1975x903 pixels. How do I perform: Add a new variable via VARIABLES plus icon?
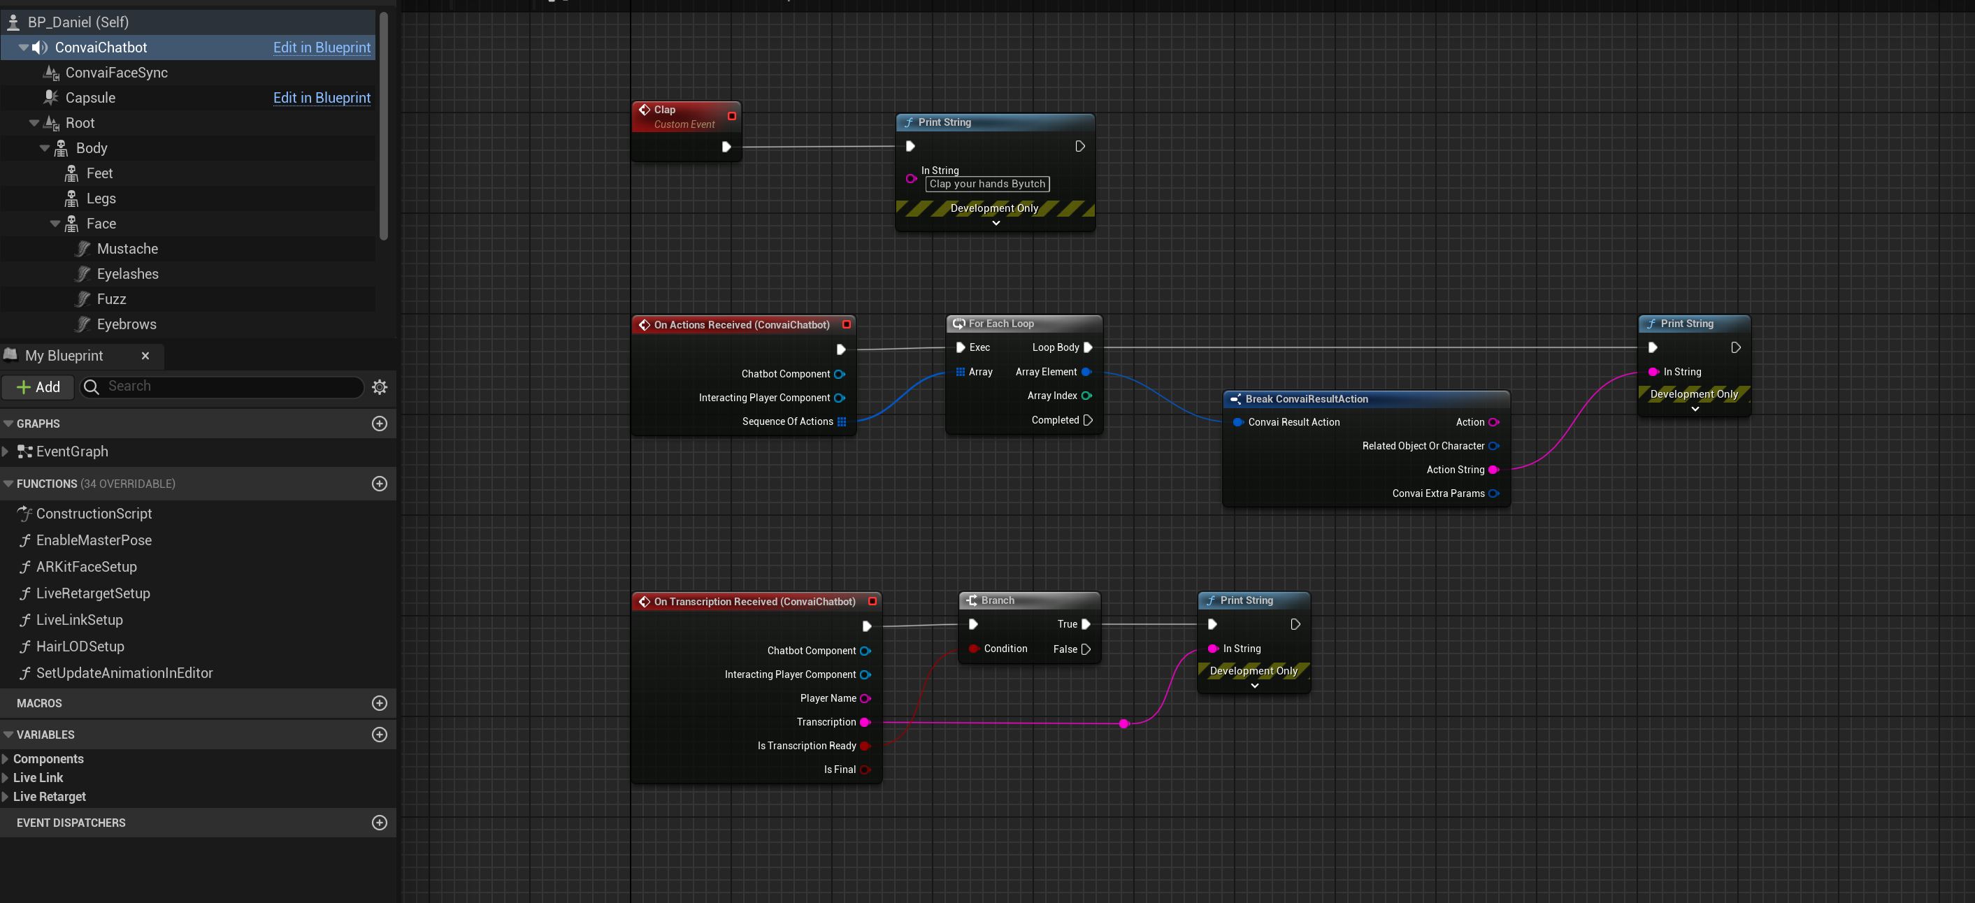(380, 735)
